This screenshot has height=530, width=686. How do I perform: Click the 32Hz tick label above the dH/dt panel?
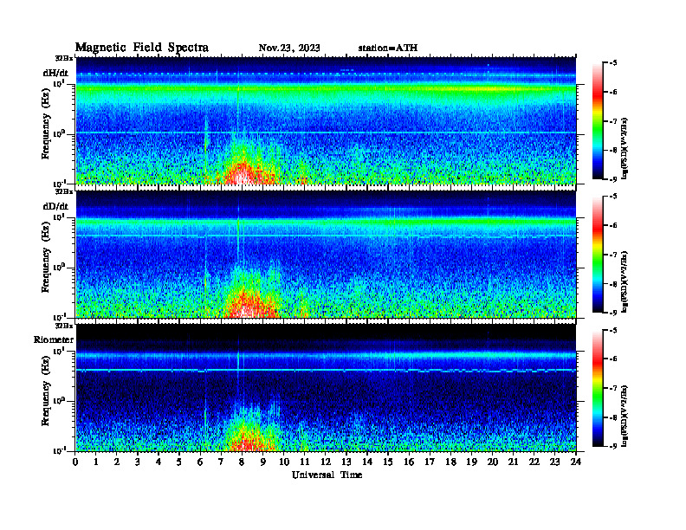click(64, 58)
